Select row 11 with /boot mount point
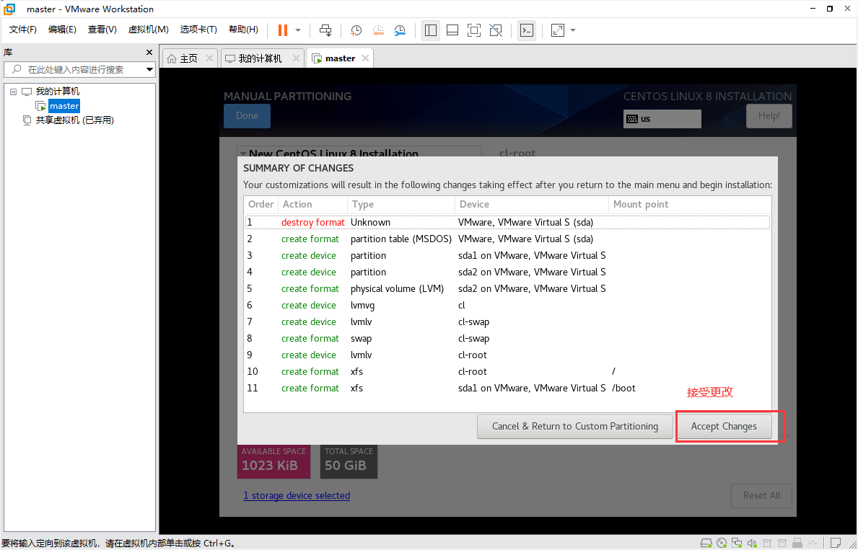The width and height of the screenshot is (858, 550). [507, 388]
